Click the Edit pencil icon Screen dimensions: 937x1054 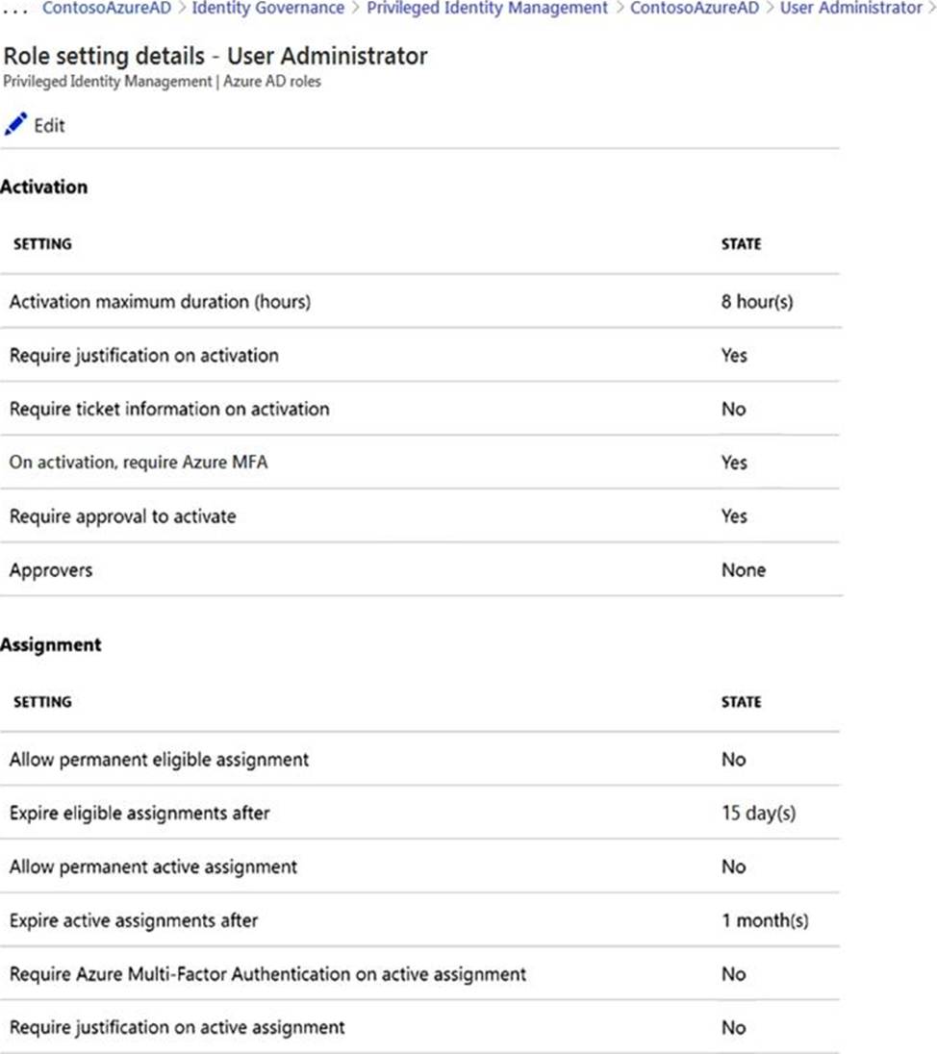point(16,124)
